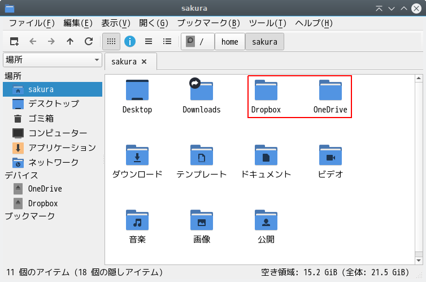The height and width of the screenshot is (282, 426).
Task: Close the sakura tab
Action: click(144, 61)
